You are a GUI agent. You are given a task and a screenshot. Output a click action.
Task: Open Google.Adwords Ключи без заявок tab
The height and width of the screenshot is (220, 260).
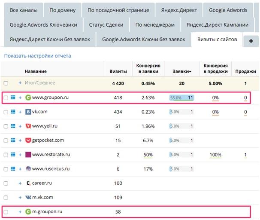pyautogui.click(x=144, y=40)
